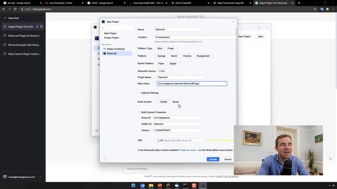This screenshot has width=337, height=189.
Task: Start a New chat
Action: [23, 18]
